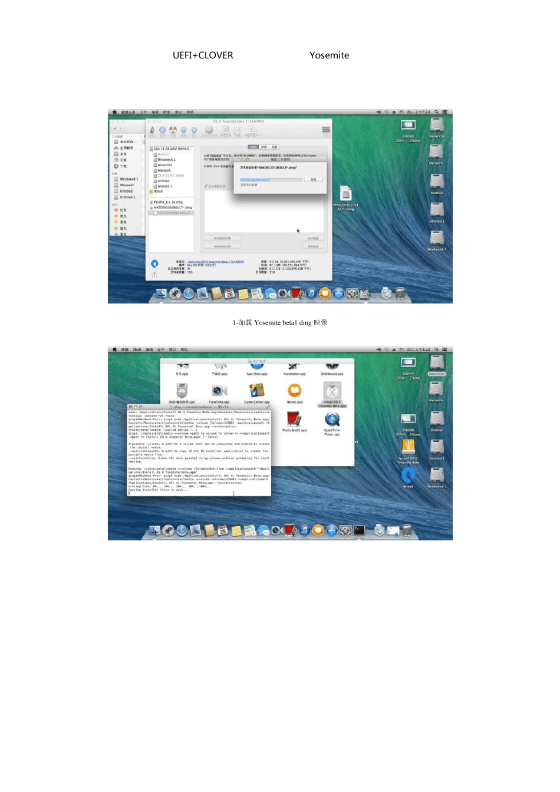Toggle the show details checkbox in Disk Utility
Viewport: 560px width, 792px height.
click(x=206, y=186)
